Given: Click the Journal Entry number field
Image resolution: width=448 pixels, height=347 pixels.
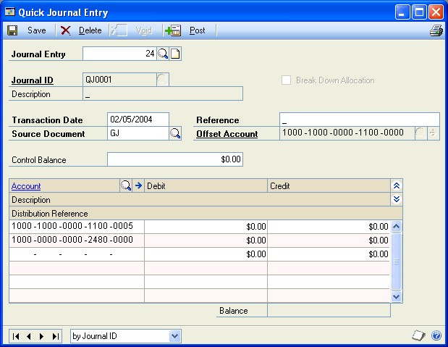Looking at the screenshot, I should (x=119, y=54).
